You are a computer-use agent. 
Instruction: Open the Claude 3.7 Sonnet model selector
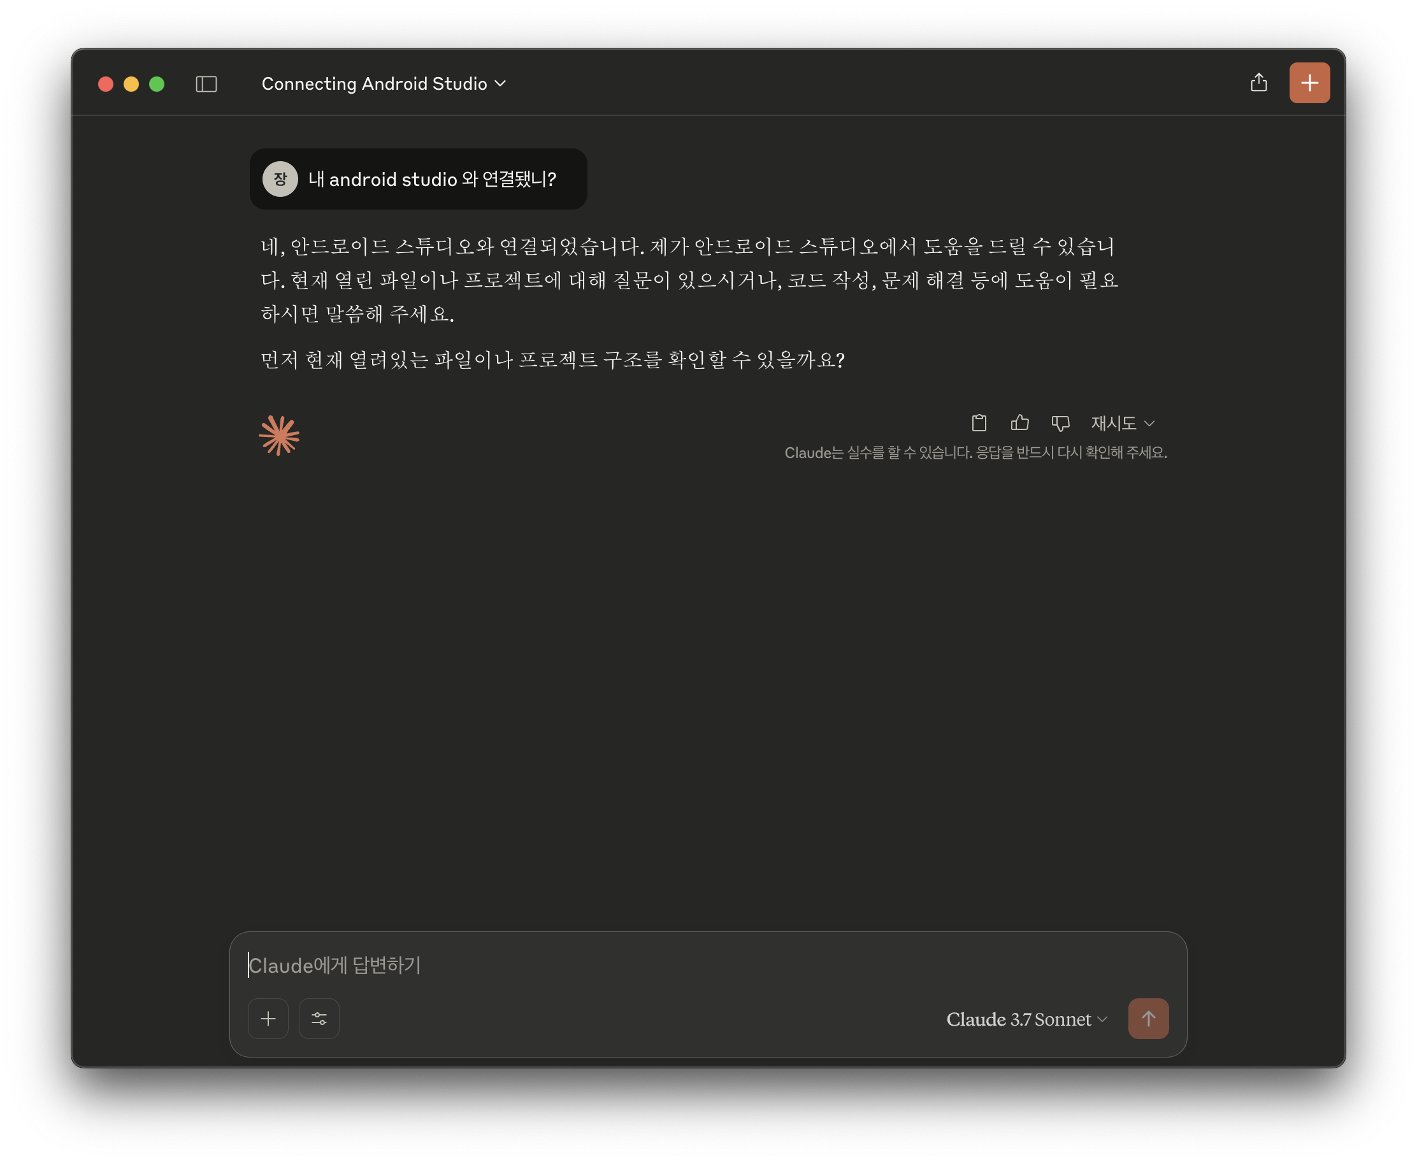pos(1027,1019)
